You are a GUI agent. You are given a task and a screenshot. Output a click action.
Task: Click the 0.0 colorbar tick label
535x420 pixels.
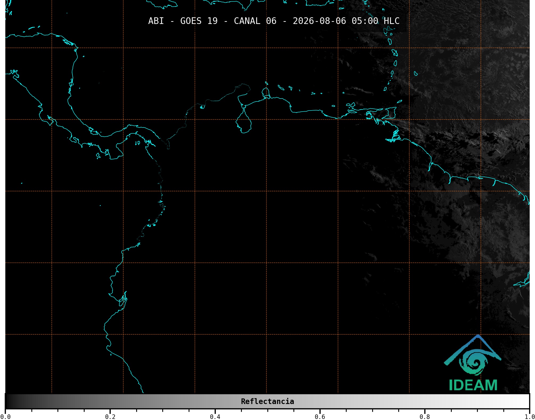(x=5, y=417)
